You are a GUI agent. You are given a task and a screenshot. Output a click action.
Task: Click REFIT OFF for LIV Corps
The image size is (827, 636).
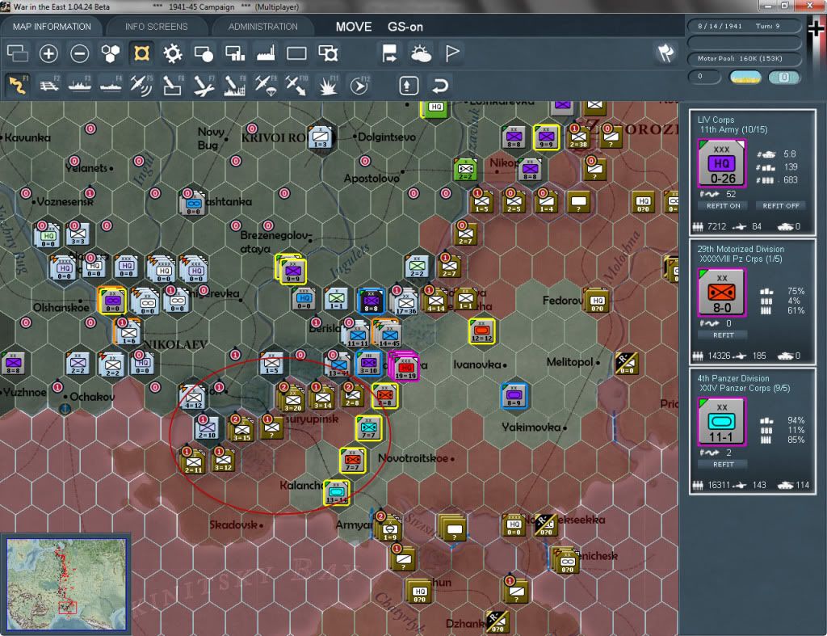781,206
